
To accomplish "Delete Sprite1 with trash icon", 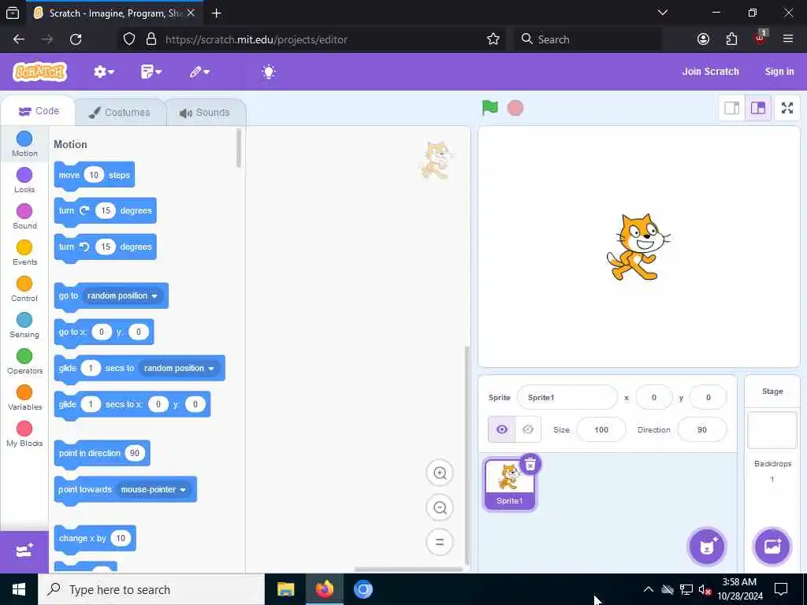I will point(530,464).
